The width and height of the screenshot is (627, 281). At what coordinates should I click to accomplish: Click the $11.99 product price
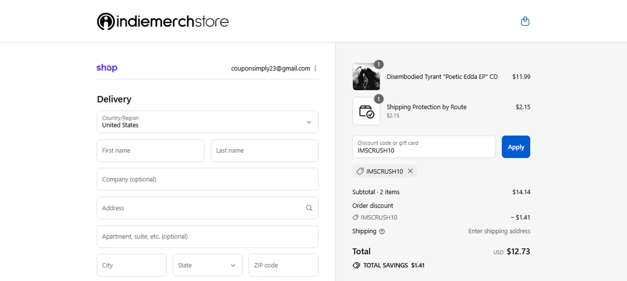[x=521, y=77]
